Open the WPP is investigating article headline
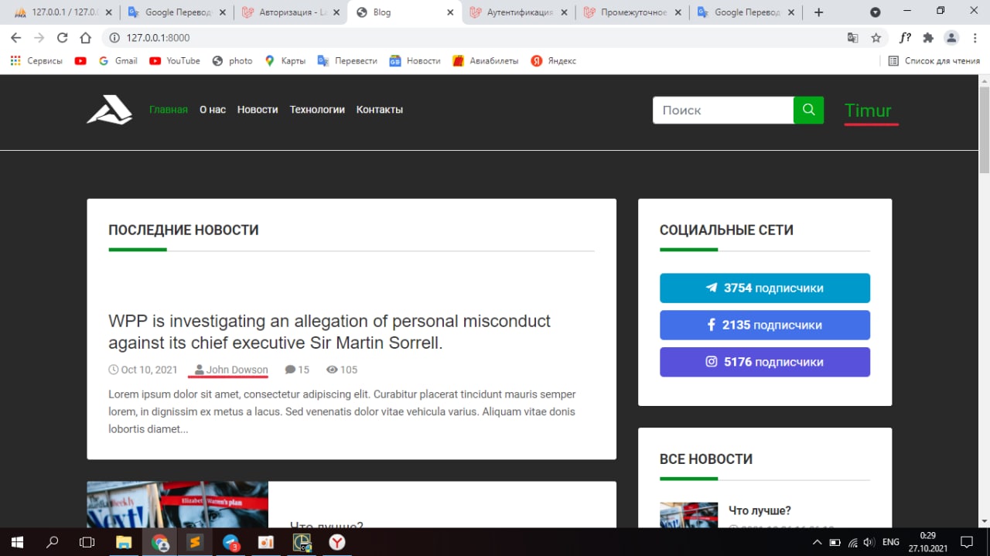Viewport: 990px width, 556px height. 329,332
